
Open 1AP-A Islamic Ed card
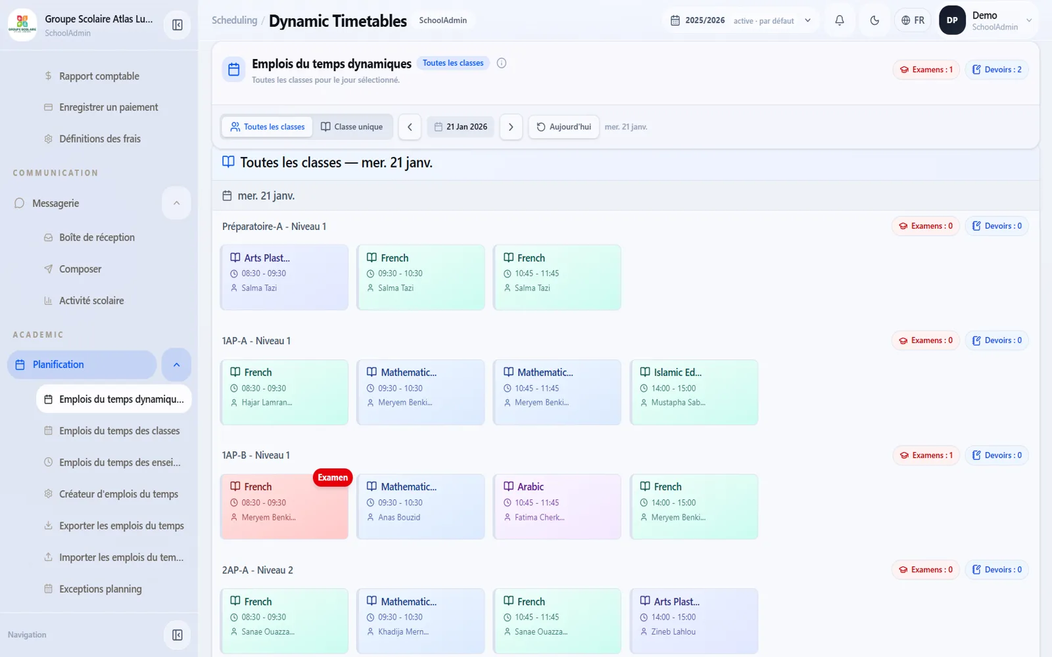coord(694,392)
